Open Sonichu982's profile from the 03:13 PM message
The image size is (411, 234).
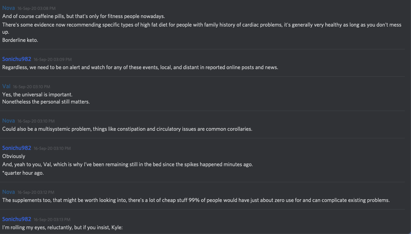tap(17, 219)
